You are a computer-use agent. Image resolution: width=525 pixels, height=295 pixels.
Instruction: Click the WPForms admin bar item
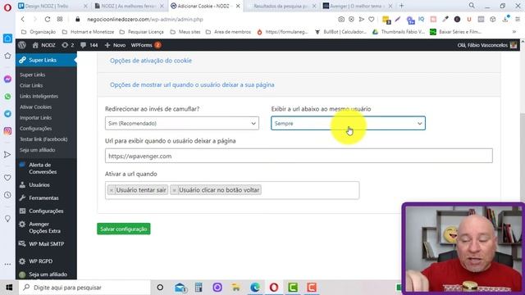(146, 45)
